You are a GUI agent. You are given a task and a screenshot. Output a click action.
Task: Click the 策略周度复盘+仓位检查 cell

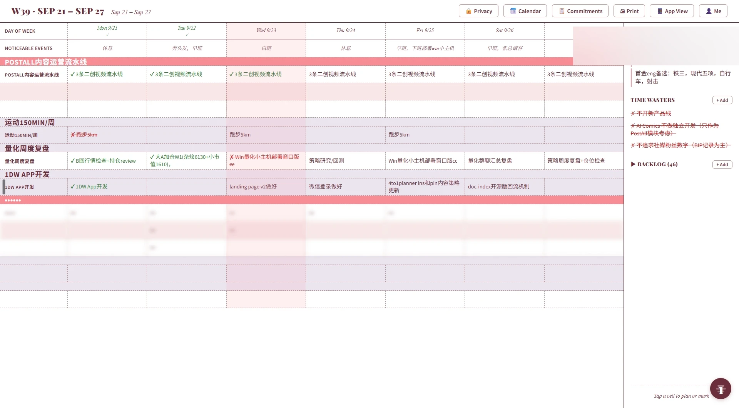click(584, 161)
